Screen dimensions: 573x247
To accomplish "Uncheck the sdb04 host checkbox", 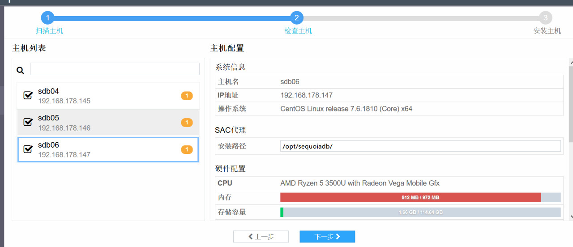I will (x=28, y=95).
